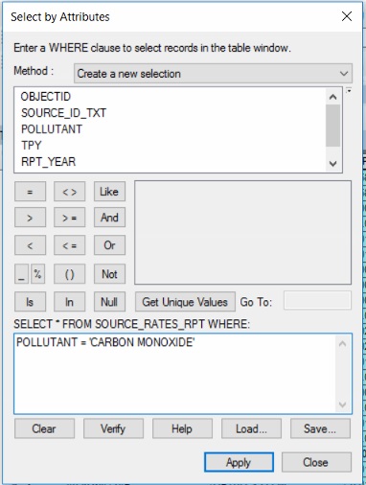The width and height of the screenshot is (366, 485).
Task: Click the equals operator button
Action: [30, 192]
